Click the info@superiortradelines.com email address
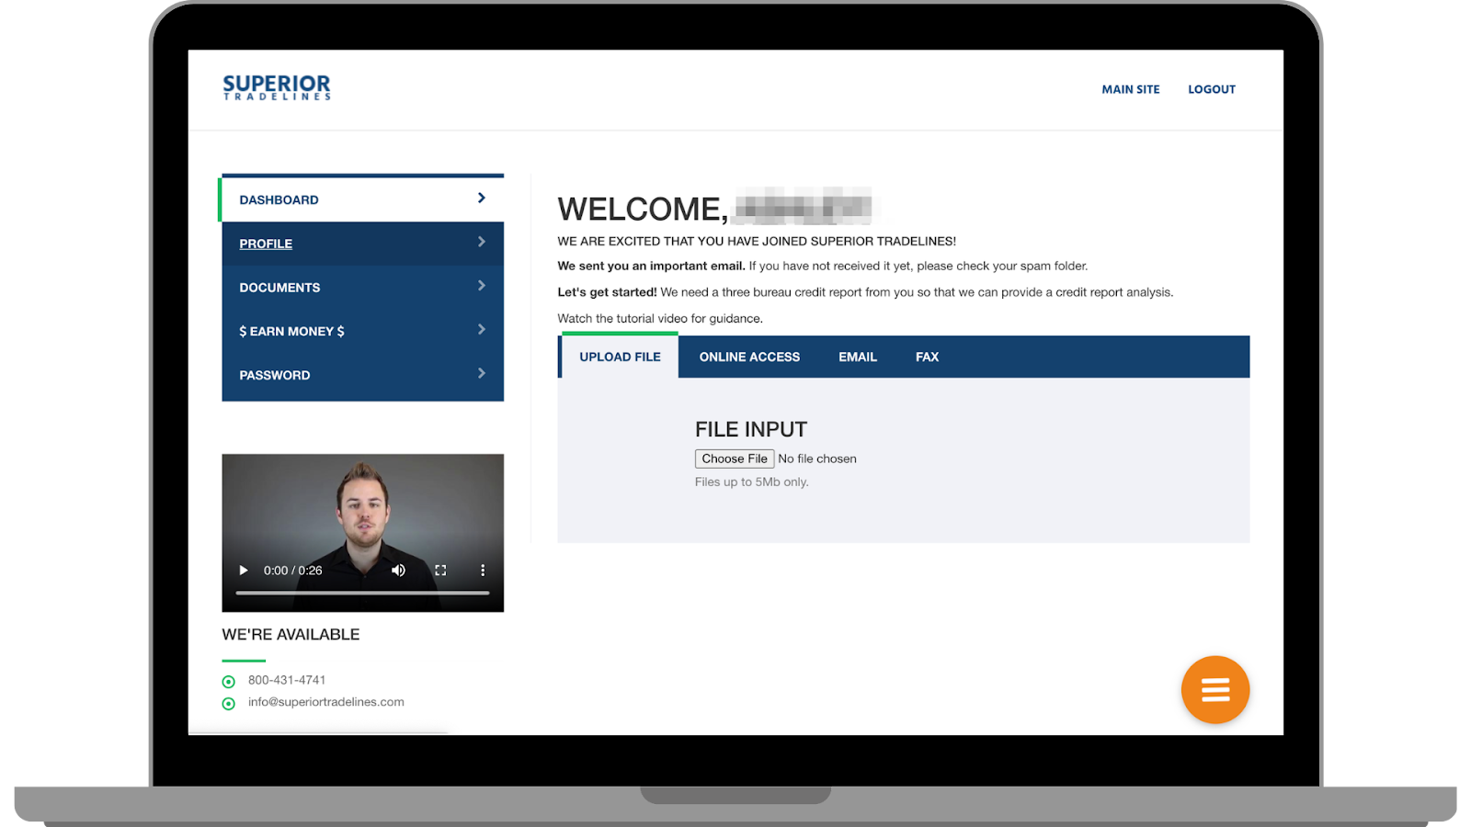 [x=326, y=702]
